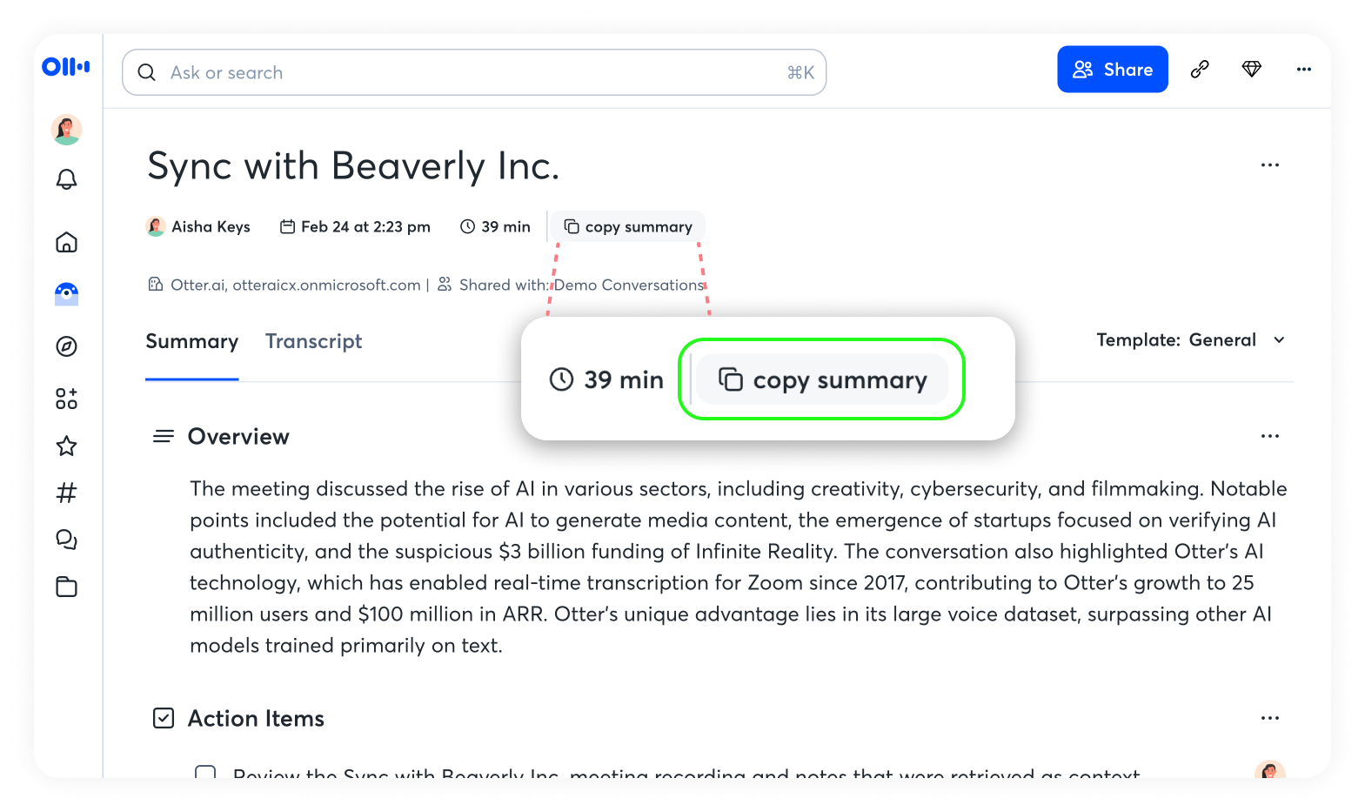Open the Overview section options menu
This screenshot has height=812, width=1365.
(1269, 436)
